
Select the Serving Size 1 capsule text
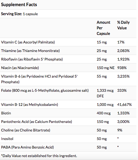[x=19, y=14]
